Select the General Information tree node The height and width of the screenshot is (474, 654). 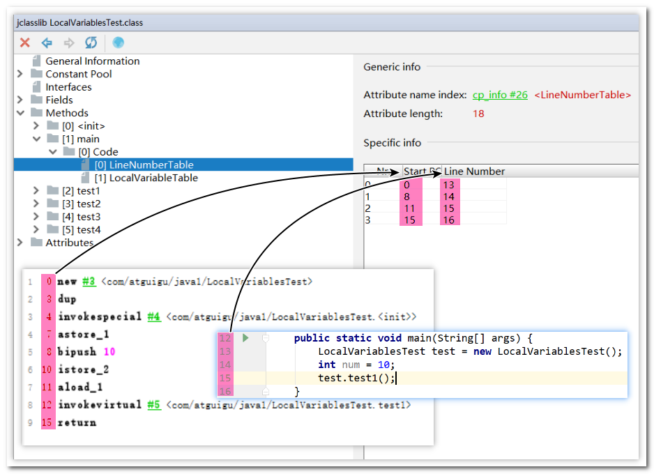[93, 61]
